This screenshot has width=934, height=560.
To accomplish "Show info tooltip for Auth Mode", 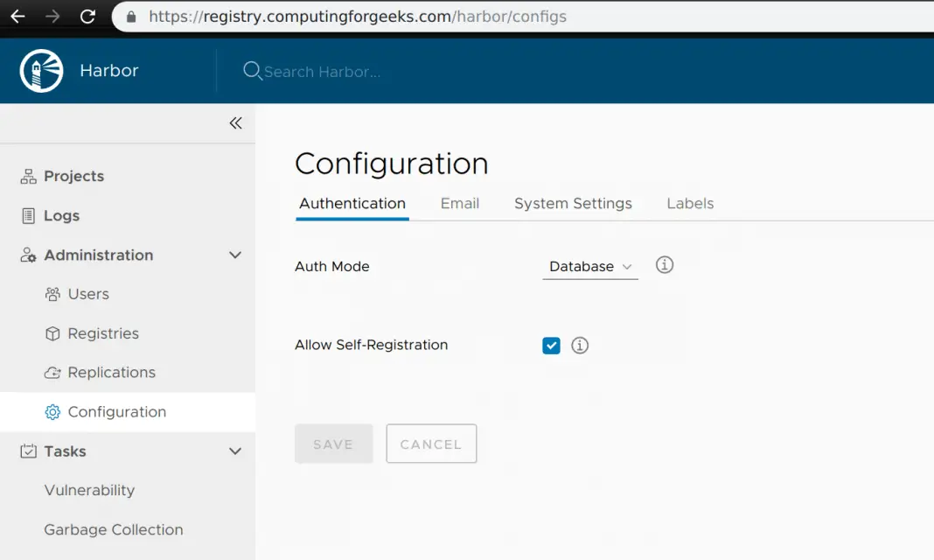I will tap(665, 265).
